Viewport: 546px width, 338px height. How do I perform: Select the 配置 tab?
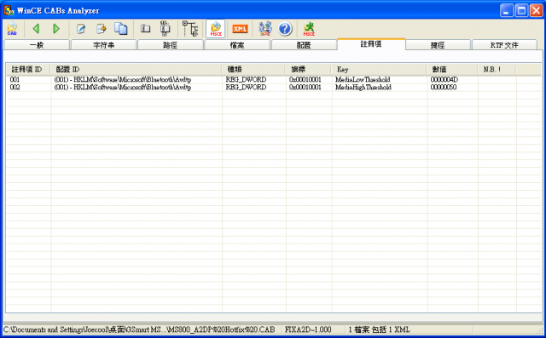(x=304, y=45)
